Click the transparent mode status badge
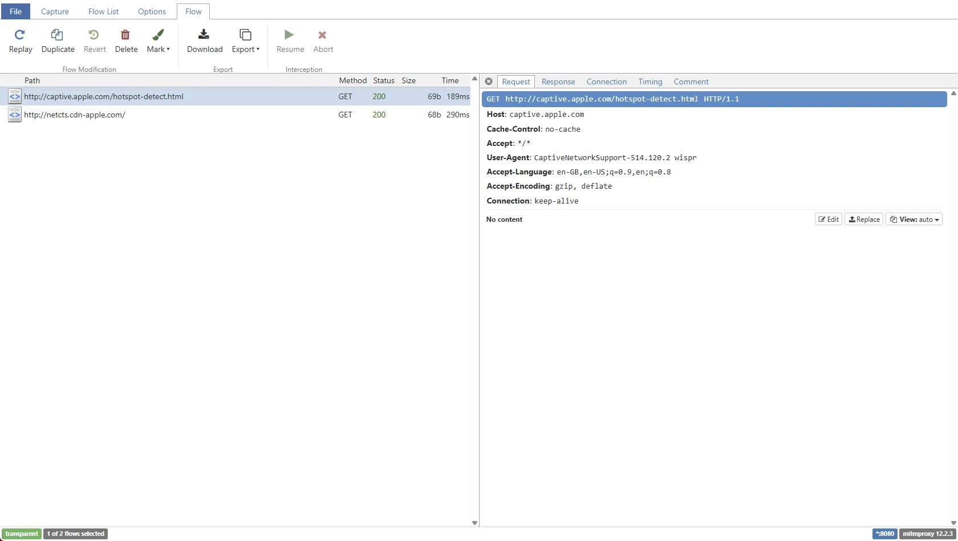Image resolution: width=958 pixels, height=541 pixels. click(22, 534)
